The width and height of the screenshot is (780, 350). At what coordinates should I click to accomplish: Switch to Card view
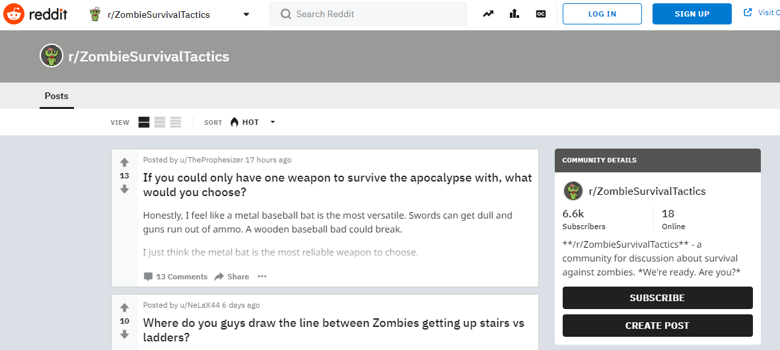pyautogui.click(x=144, y=122)
